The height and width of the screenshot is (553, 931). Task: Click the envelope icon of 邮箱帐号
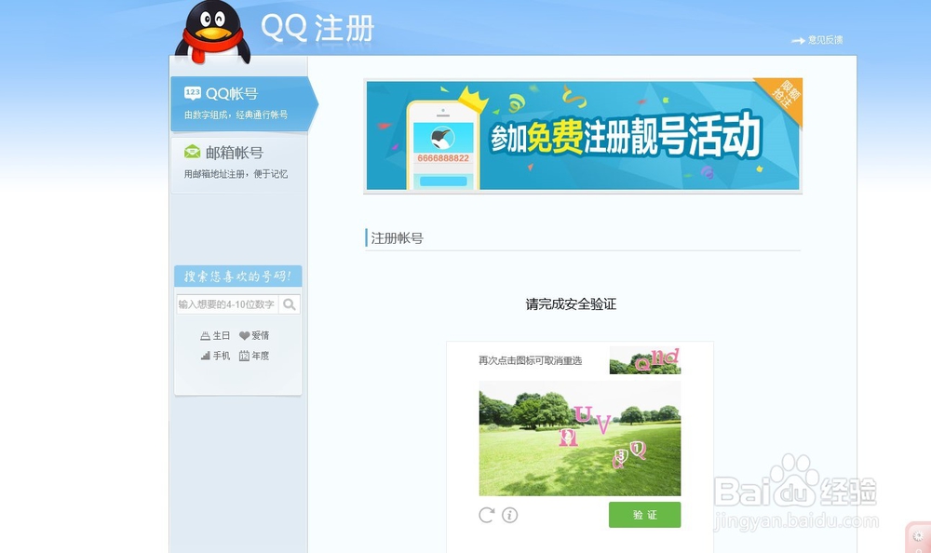click(x=193, y=152)
